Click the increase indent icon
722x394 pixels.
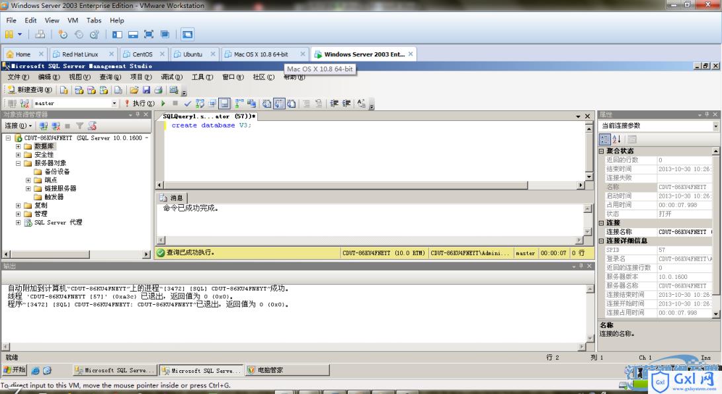(x=346, y=104)
